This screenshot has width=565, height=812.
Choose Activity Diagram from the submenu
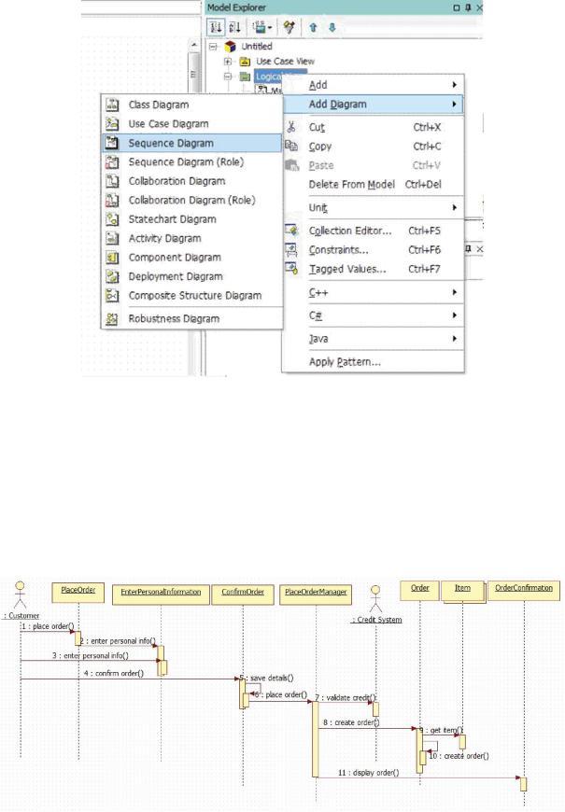tap(192, 238)
